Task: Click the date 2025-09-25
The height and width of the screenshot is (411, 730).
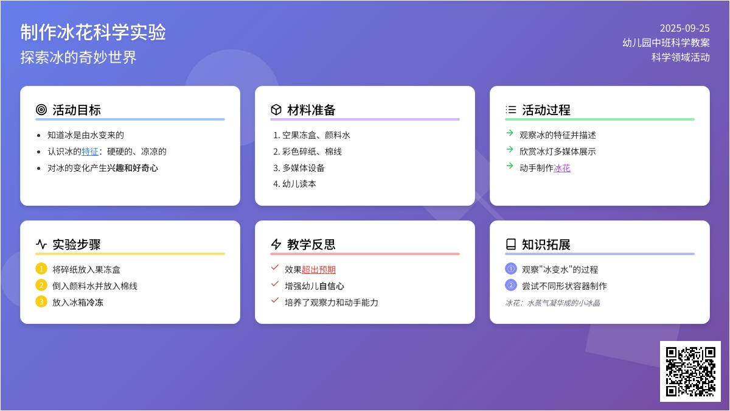Action: [x=684, y=28]
